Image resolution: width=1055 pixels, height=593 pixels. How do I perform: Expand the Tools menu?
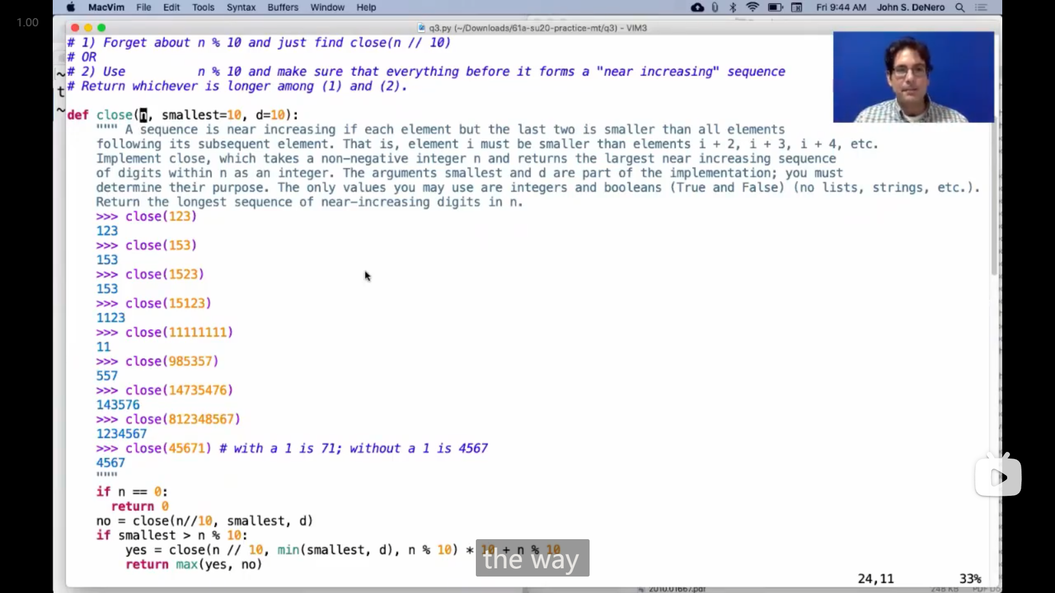click(203, 8)
